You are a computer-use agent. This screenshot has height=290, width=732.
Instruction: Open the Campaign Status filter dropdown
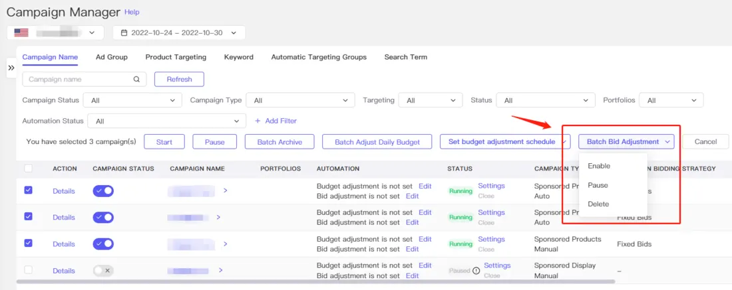coord(132,100)
